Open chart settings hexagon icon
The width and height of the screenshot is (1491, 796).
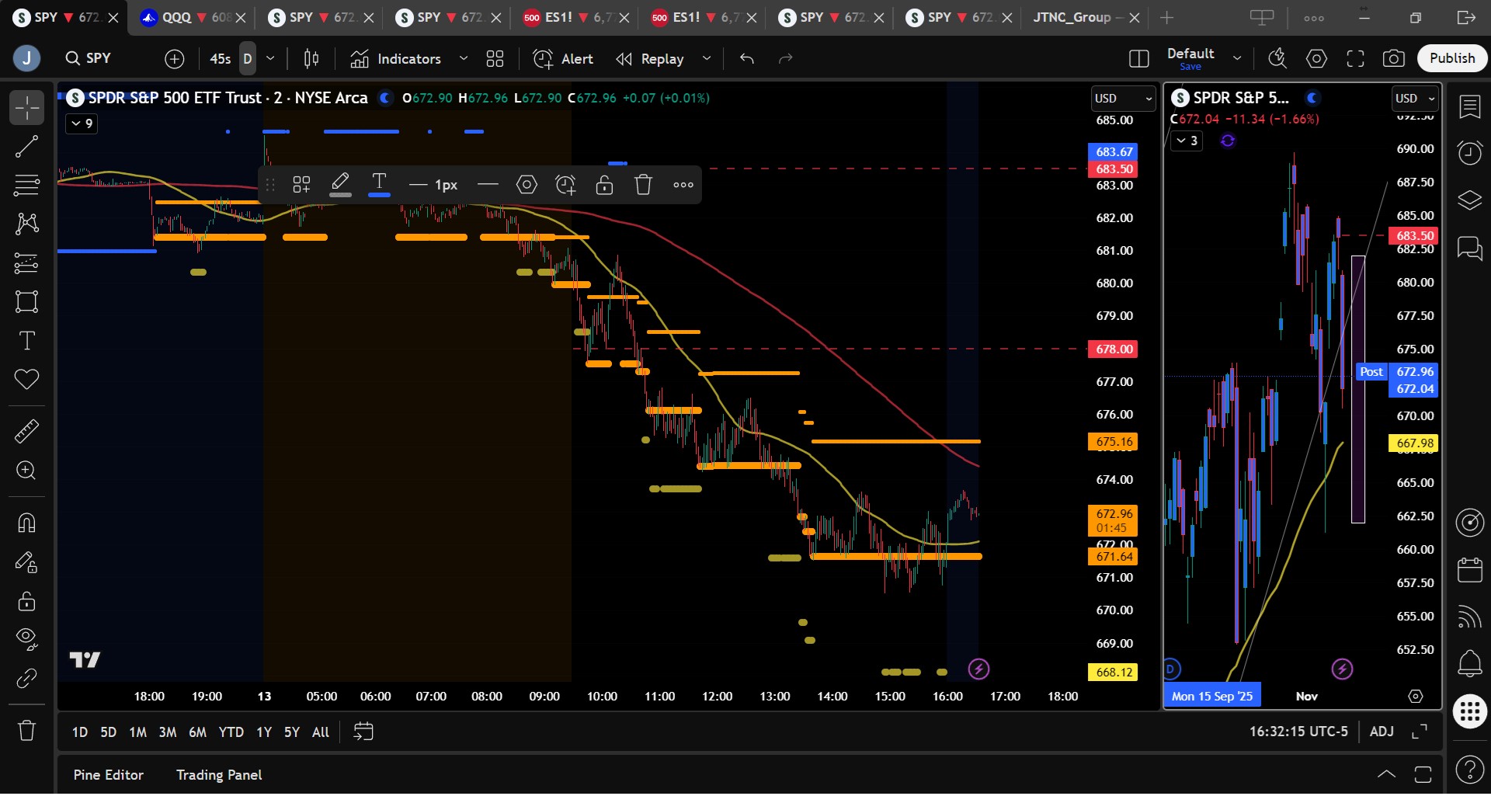pyautogui.click(x=1316, y=58)
